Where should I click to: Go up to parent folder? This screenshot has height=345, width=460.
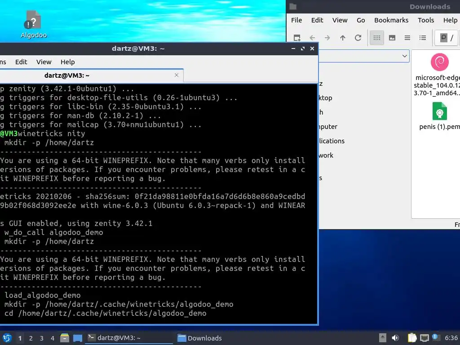pos(343,38)
